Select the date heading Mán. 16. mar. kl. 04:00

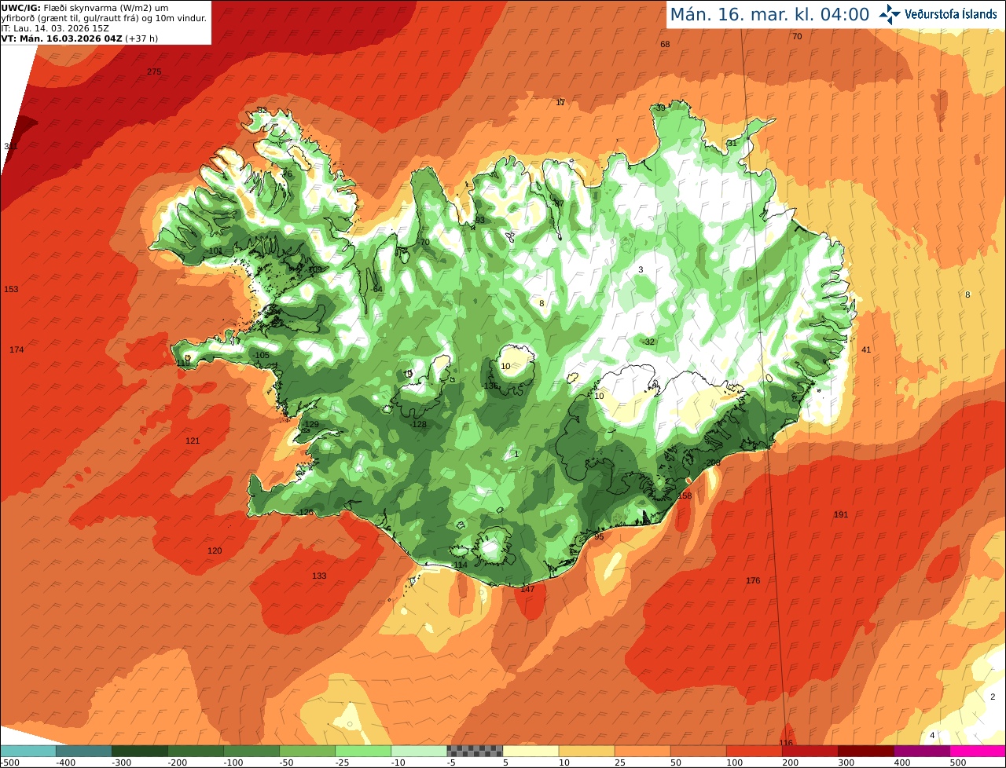pos(769,14)
